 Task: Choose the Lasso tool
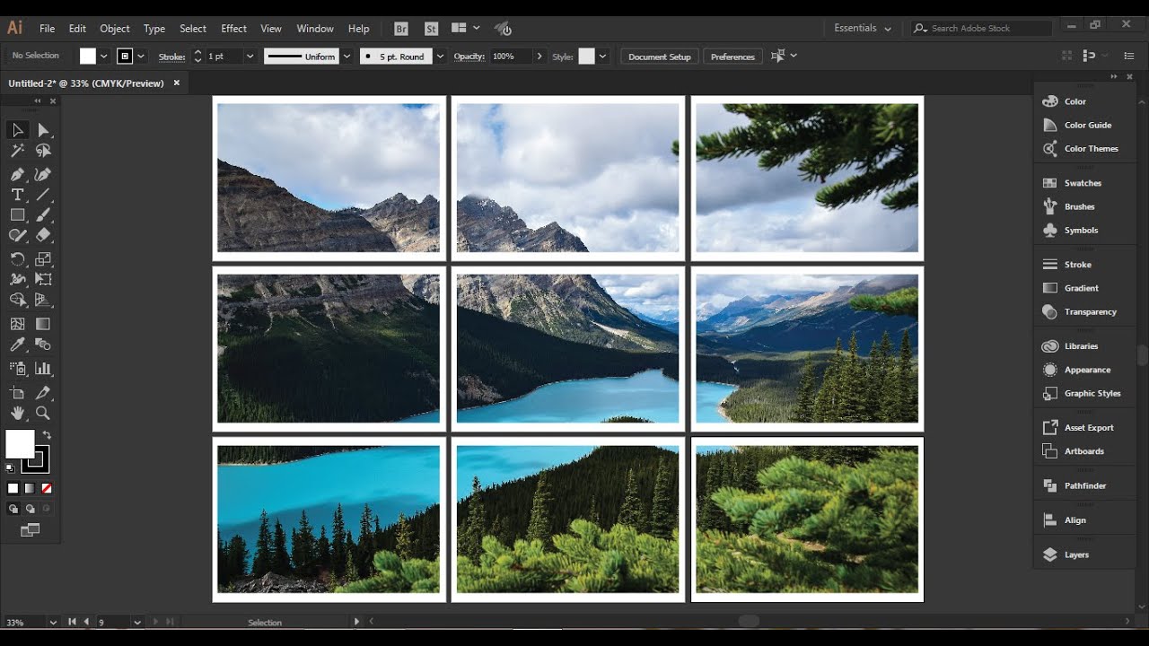point(43,152)
